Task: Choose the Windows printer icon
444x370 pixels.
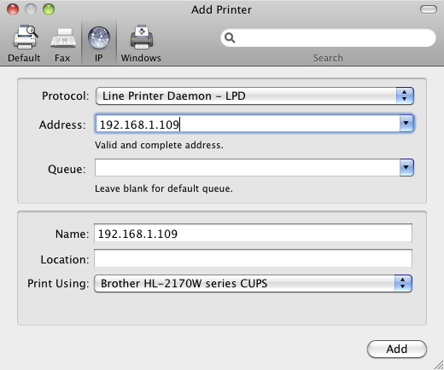Action: 142,38
